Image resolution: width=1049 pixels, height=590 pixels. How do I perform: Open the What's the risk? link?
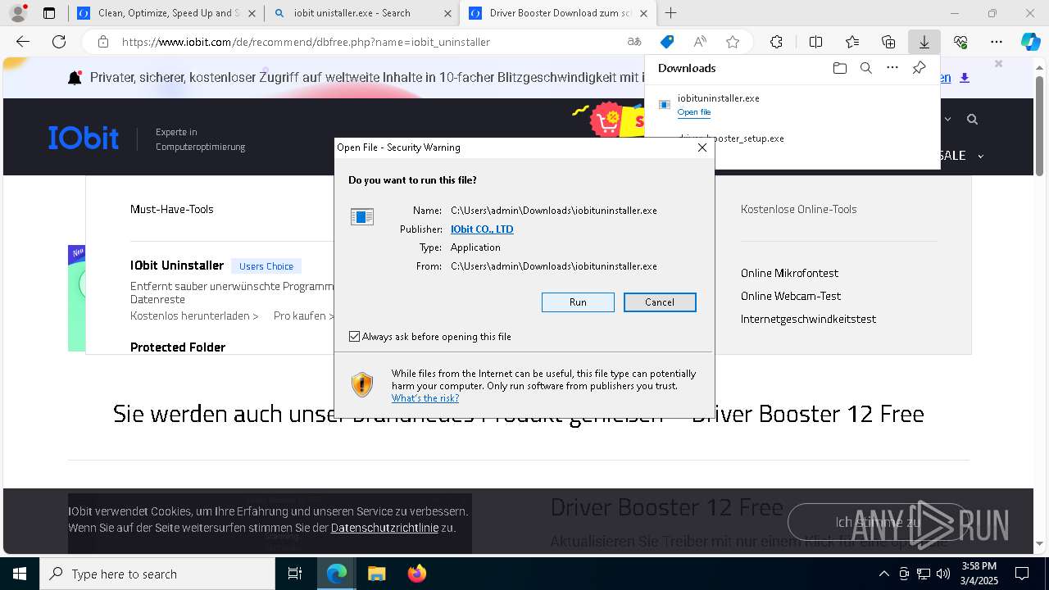[x=425, y=398]
